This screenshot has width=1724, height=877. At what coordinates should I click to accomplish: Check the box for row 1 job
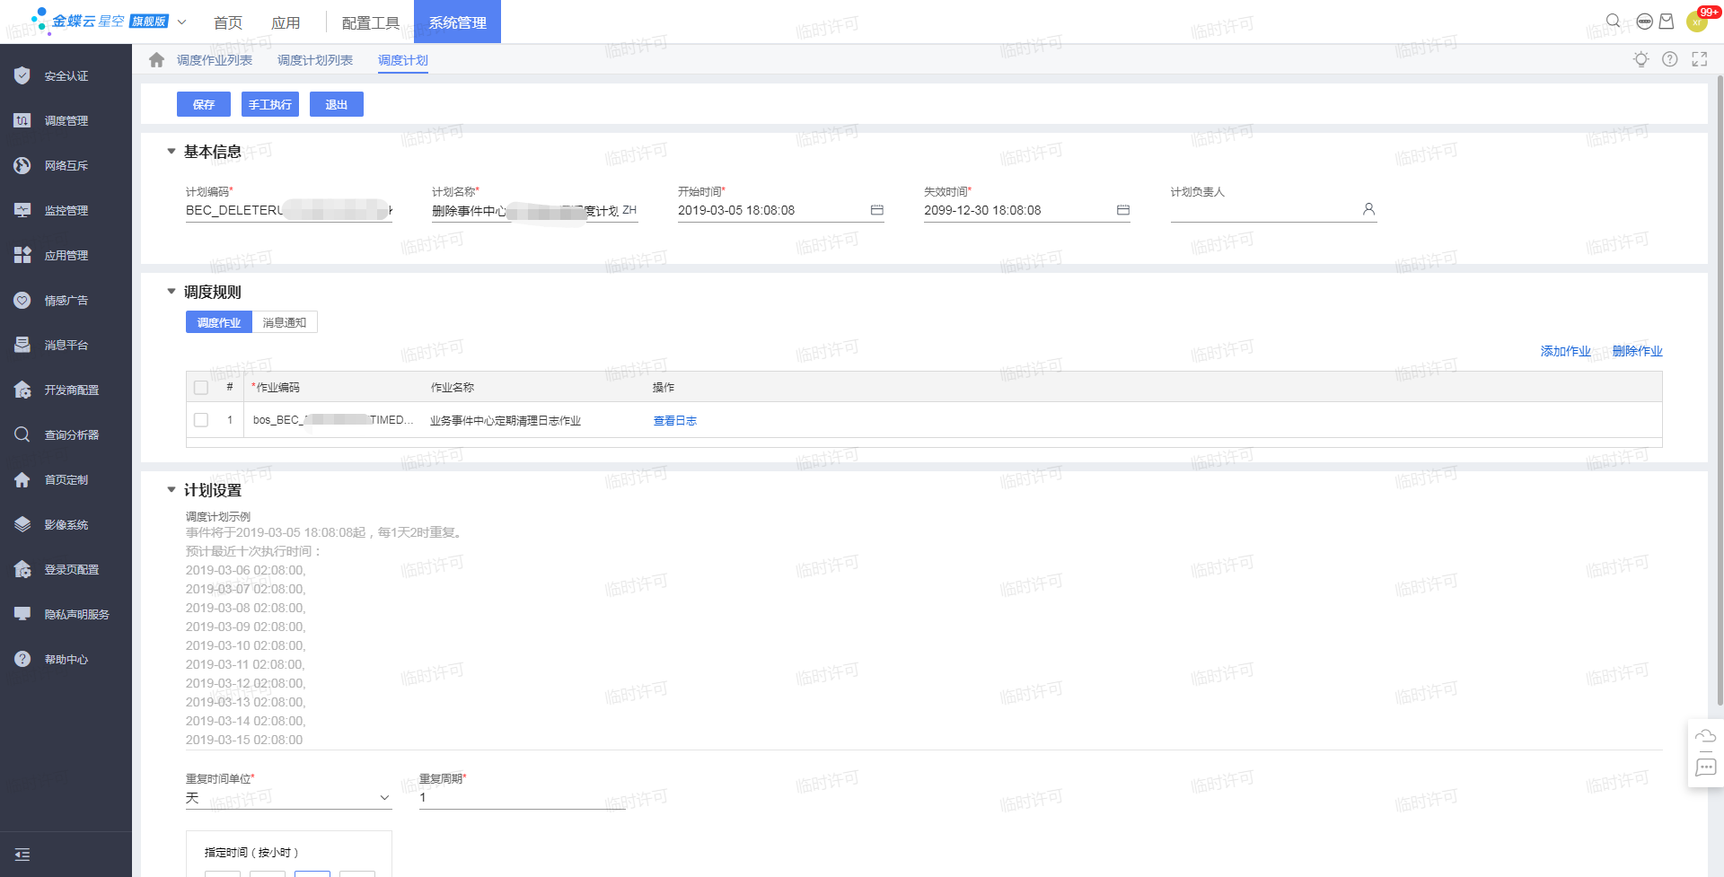(201, 420)
